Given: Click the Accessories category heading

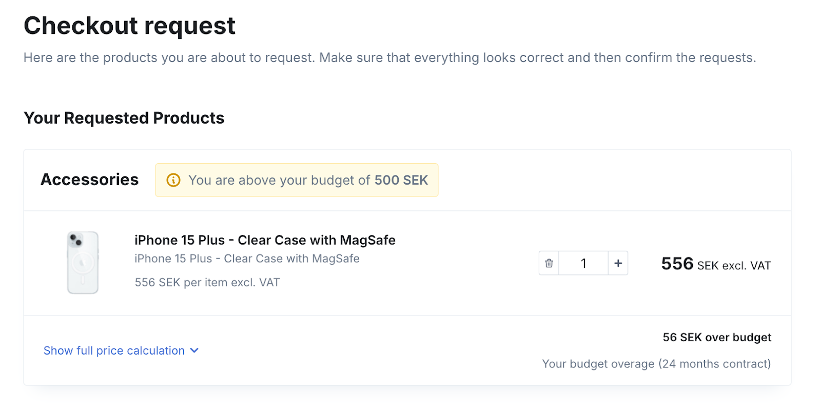Looking at the screenshot, I should click(90, 180).
